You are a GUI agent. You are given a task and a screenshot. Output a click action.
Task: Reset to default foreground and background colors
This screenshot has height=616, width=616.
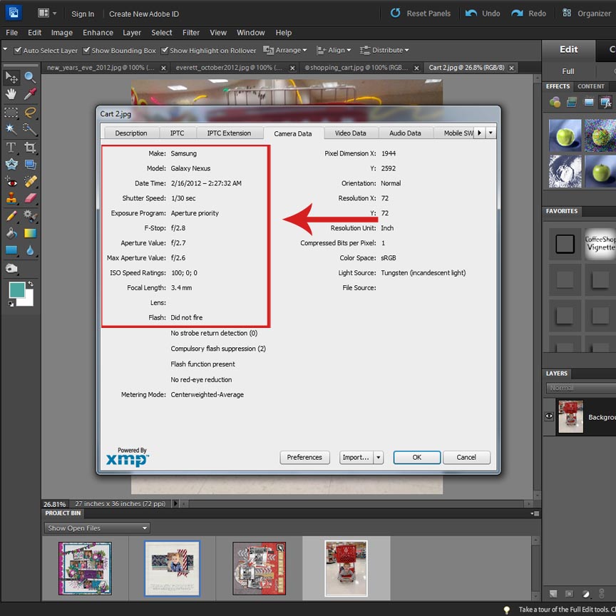pyautogui.click(x=11, y=304)
